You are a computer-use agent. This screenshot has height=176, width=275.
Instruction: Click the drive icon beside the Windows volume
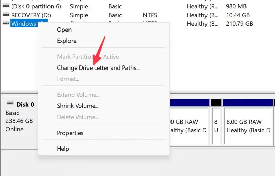pyautogui.click(x=6, y=23)
